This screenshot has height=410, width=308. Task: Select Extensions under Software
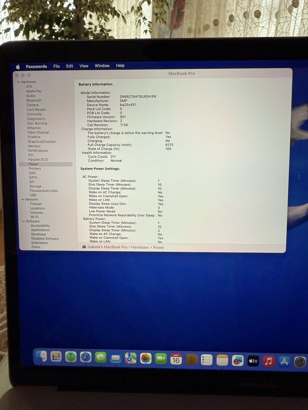click(39, 243)
